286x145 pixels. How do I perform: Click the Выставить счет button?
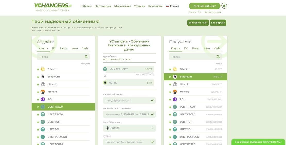(198, 23)
